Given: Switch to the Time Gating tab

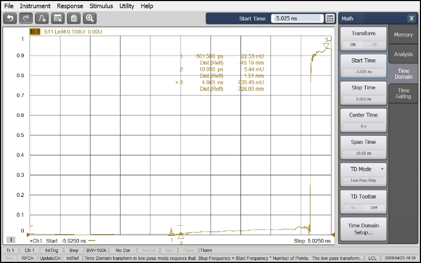Looking at the screenshot, I should [403, 93].
